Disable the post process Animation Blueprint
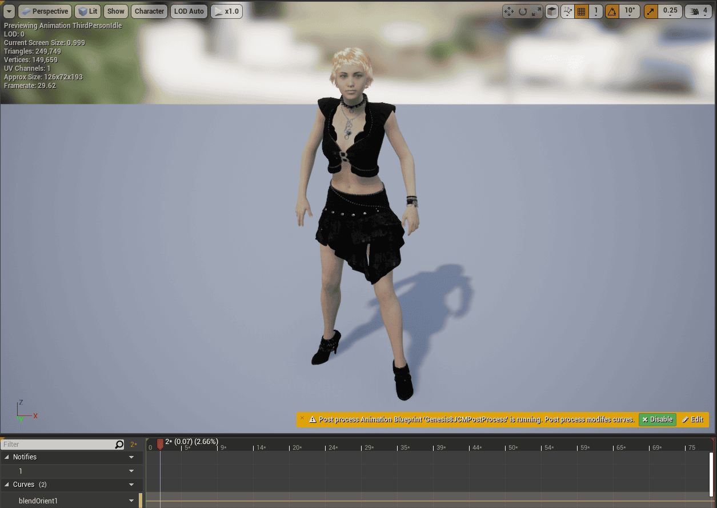This screenshot has height=508, width=717. (657, 419)
